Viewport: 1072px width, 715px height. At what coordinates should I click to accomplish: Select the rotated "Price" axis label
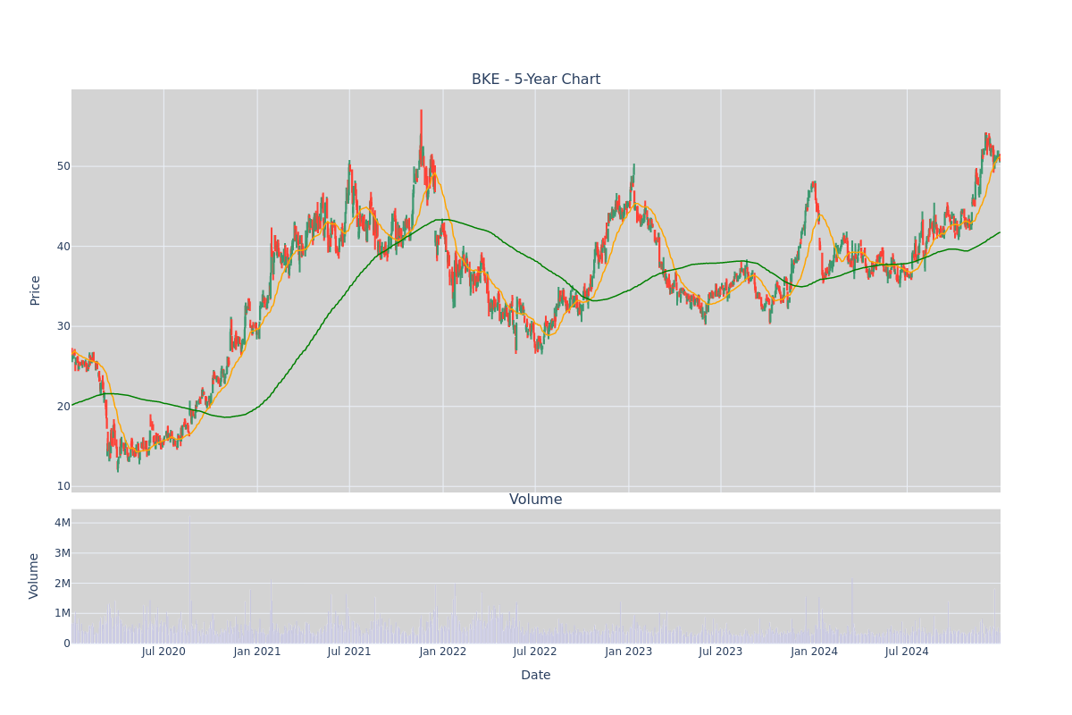[36, 290]
